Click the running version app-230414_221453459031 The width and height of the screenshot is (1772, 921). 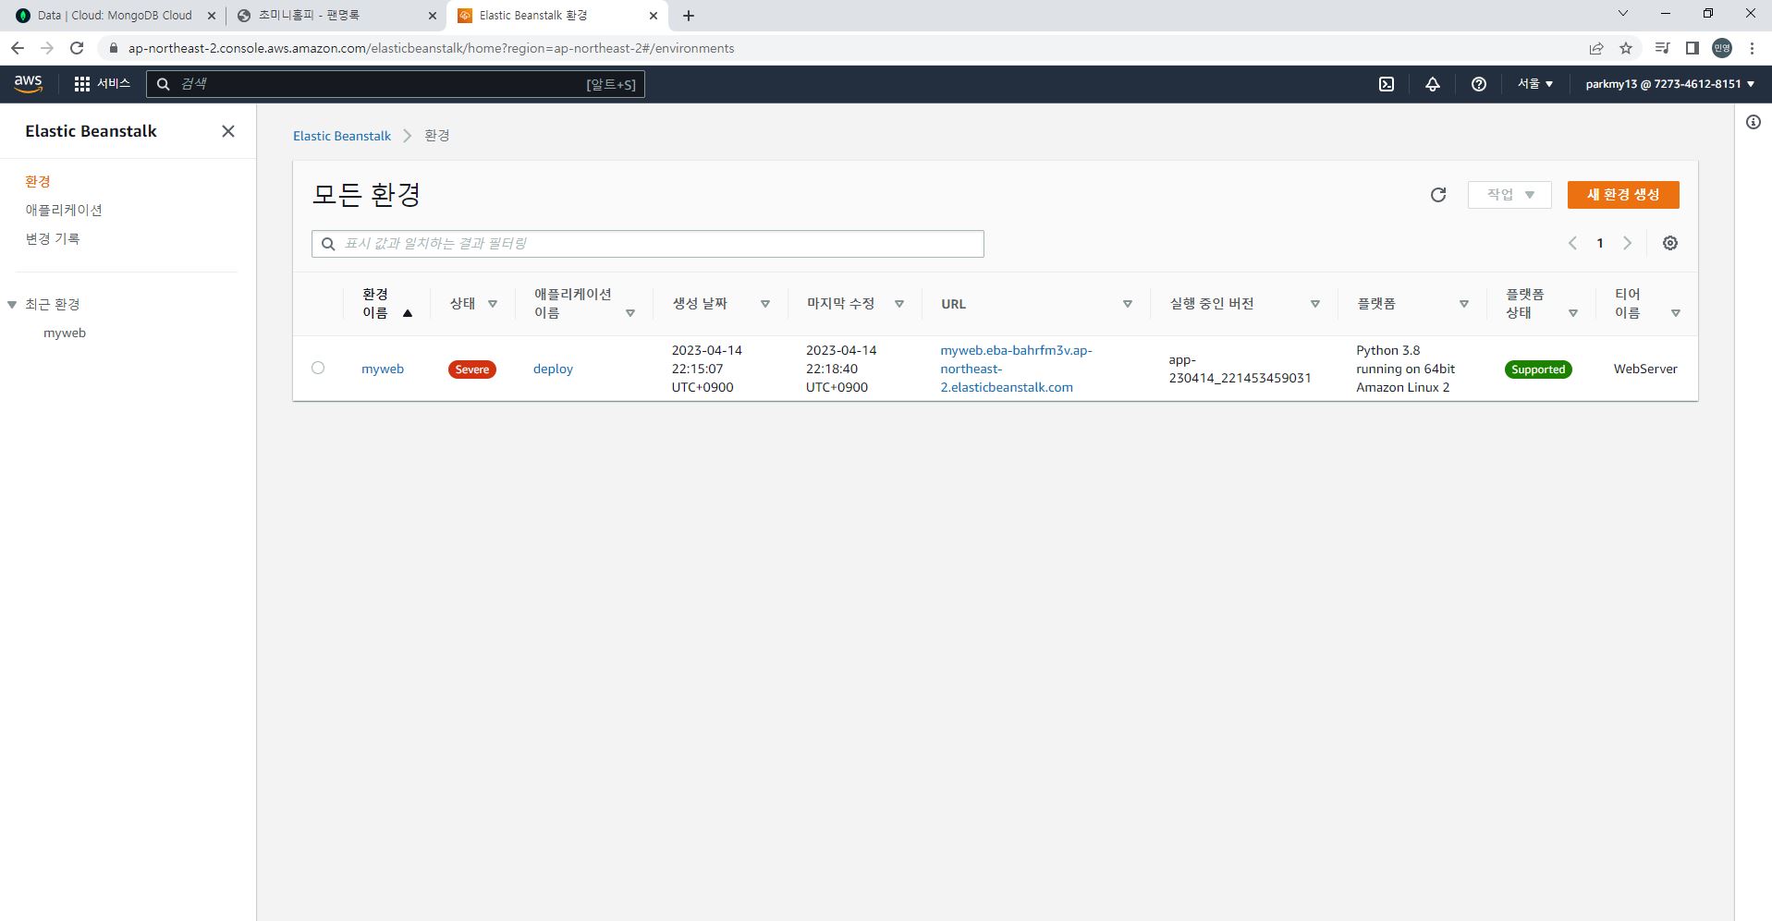[x=1240, y=369]
